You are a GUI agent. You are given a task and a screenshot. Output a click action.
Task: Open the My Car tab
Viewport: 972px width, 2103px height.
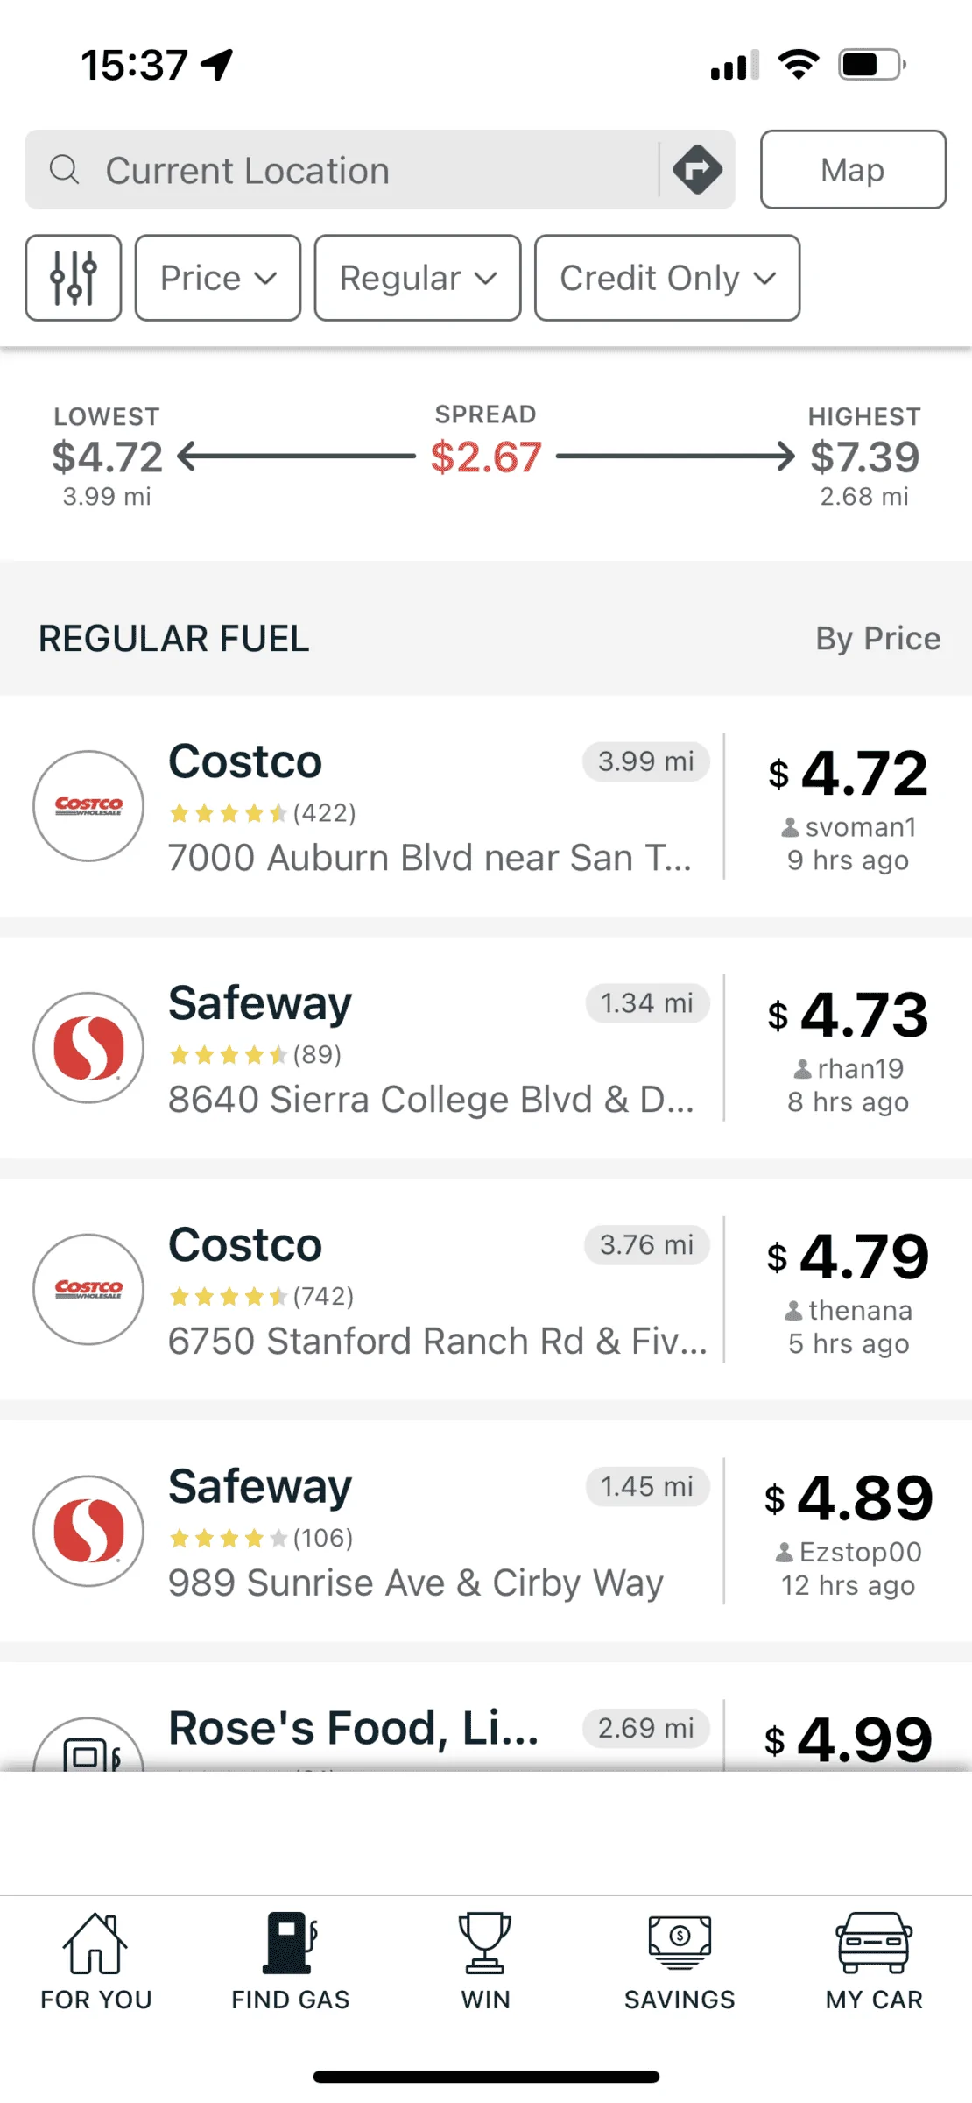tap(874, 1961)
